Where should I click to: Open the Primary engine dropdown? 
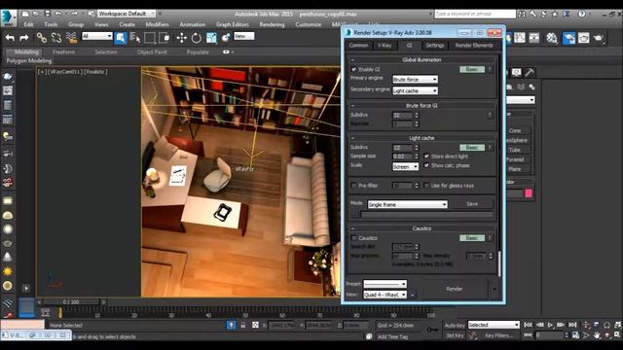(x=415, y=80)
